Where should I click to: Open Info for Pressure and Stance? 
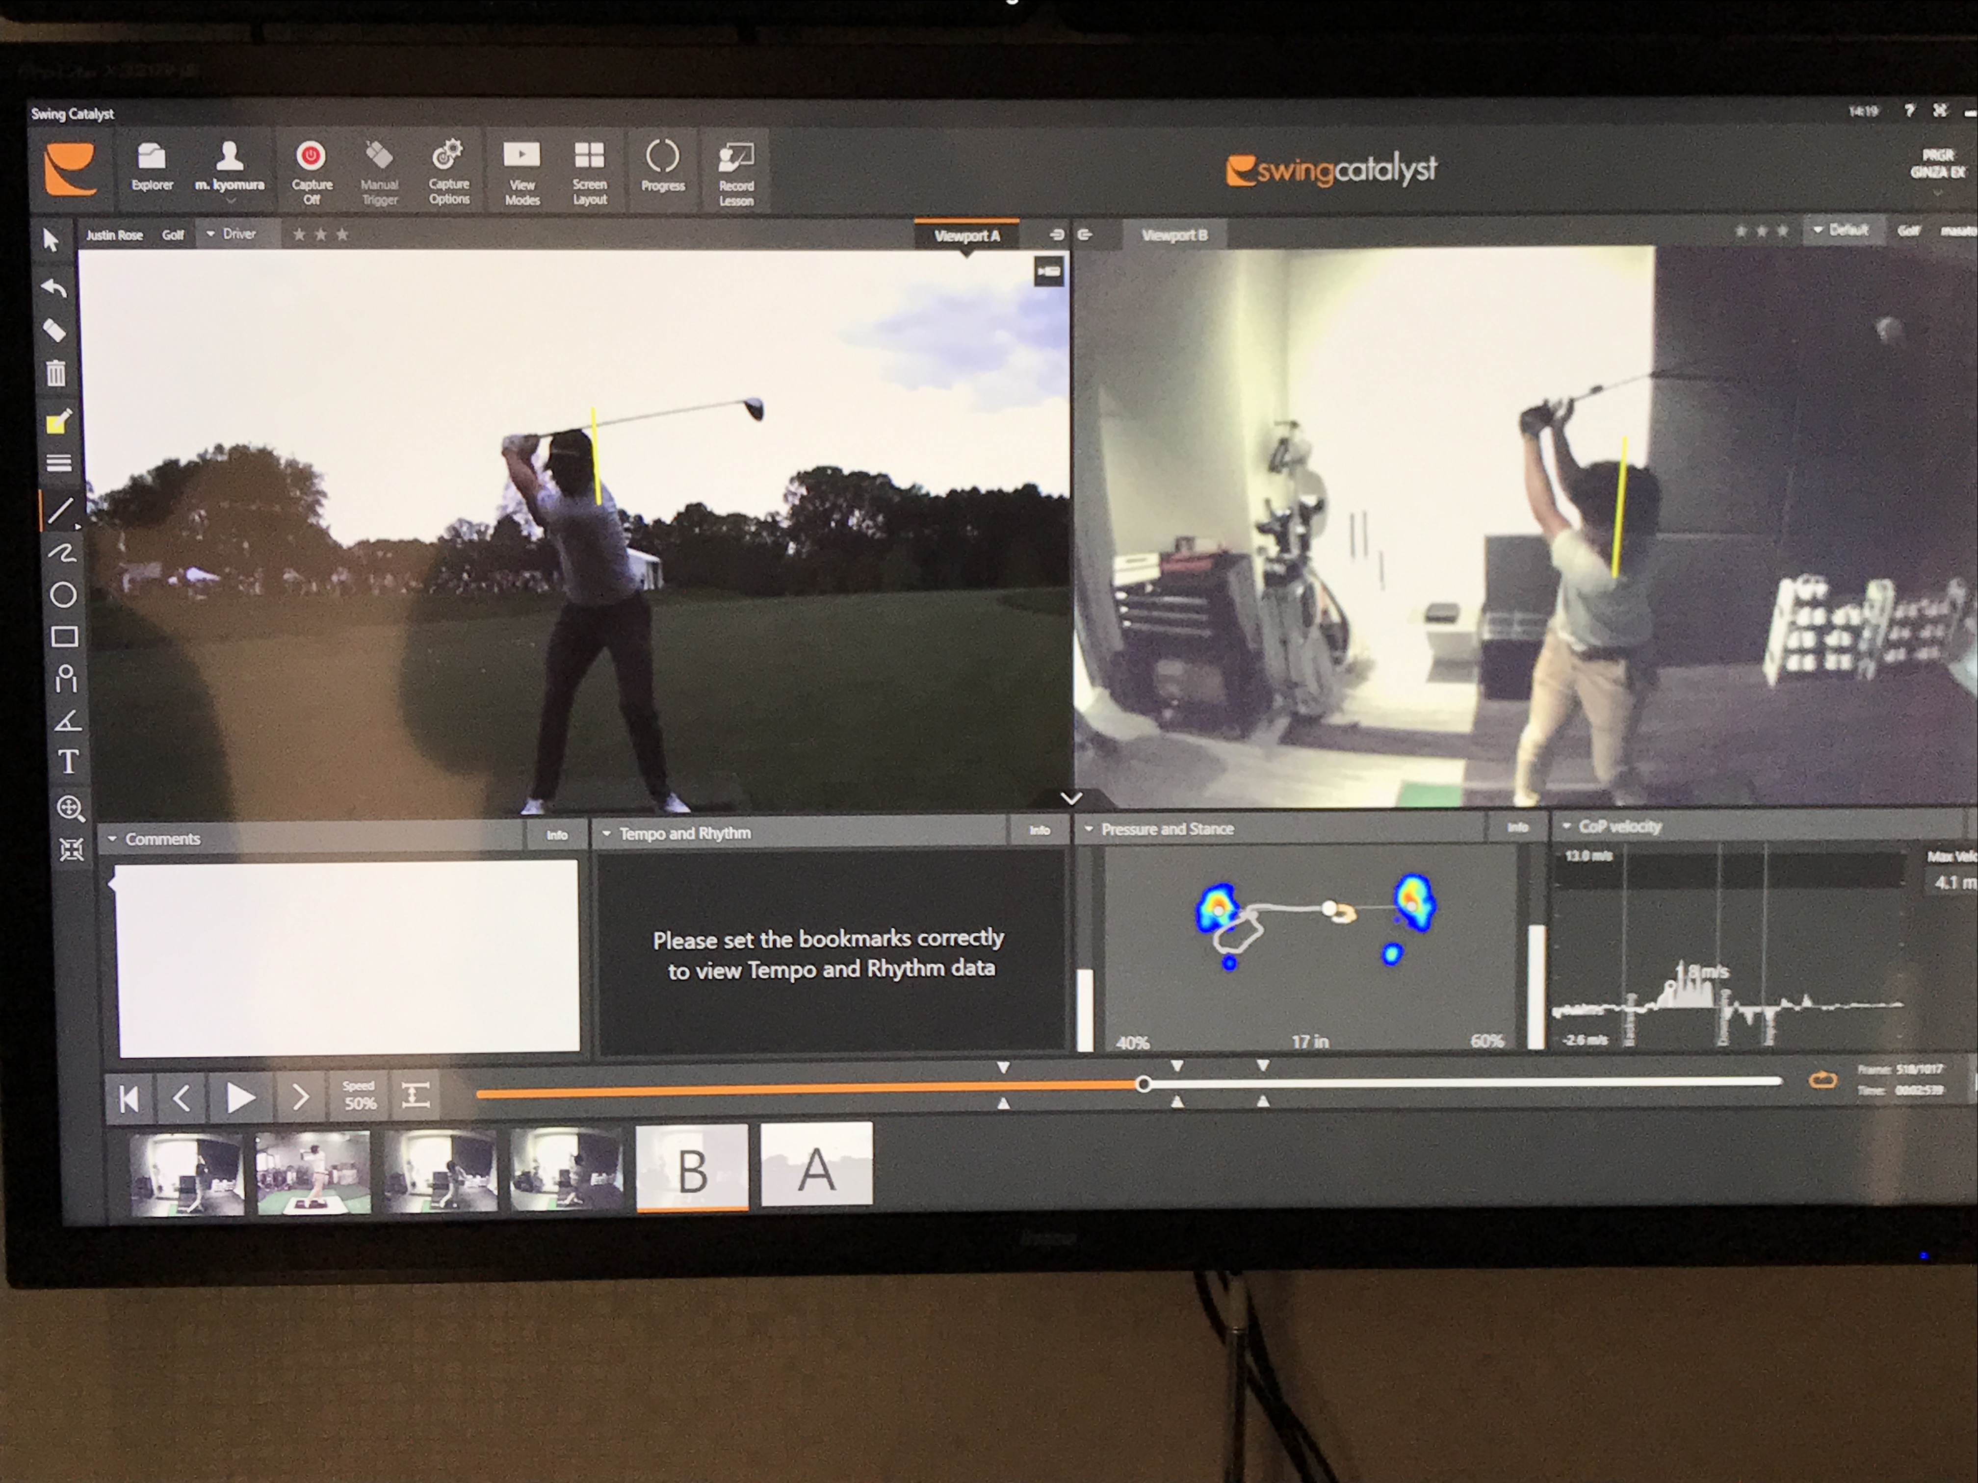click(x=1517, y=828)
